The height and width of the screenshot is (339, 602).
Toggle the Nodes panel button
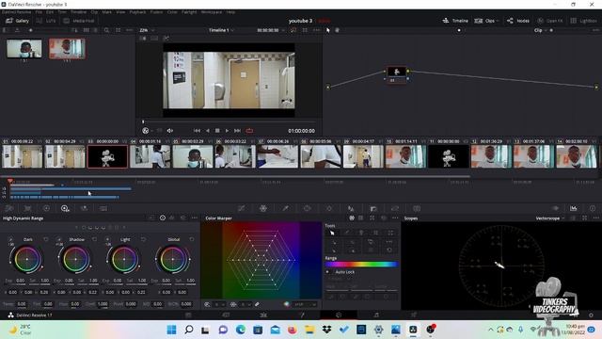pyautogui.click(x=518, y=21)
